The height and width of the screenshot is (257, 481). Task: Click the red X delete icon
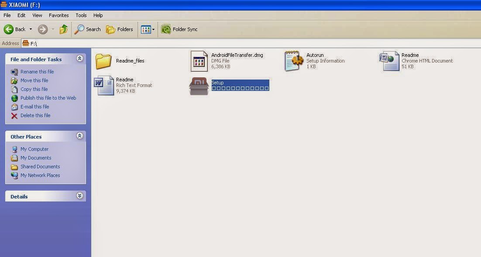[x=14, y=116]
